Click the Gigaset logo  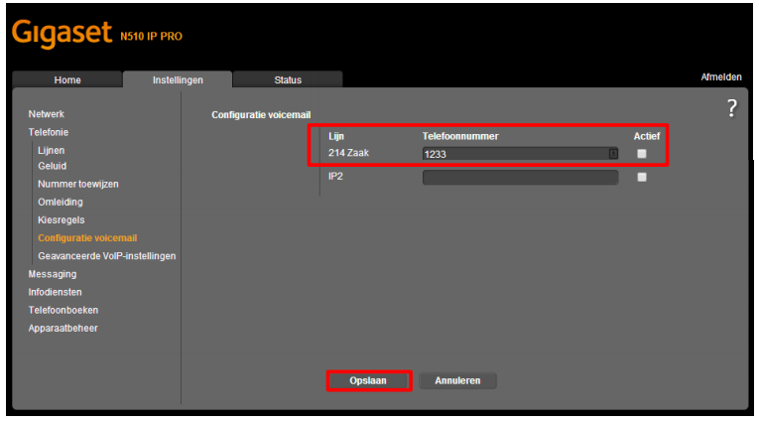click(62, 34)
